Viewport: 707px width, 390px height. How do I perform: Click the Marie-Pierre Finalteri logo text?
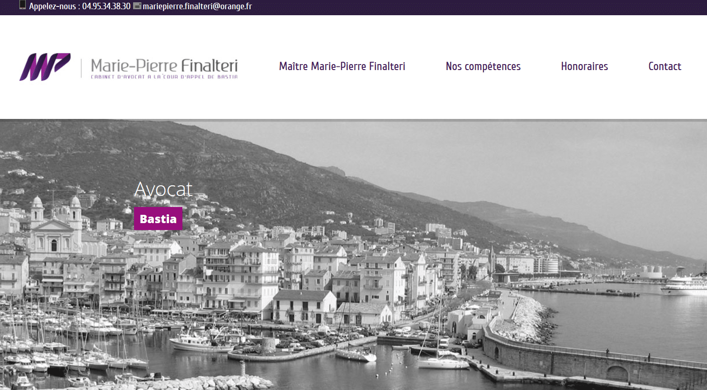click(164, 65)
